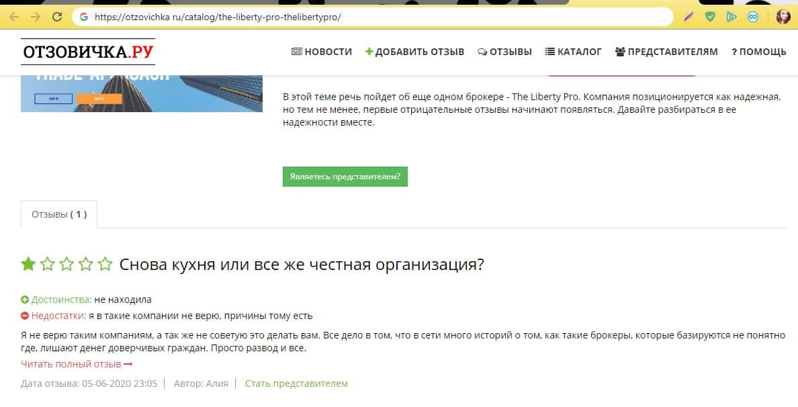
Task: Click the Стать представителем link
Action: click(x=296, y=383)
